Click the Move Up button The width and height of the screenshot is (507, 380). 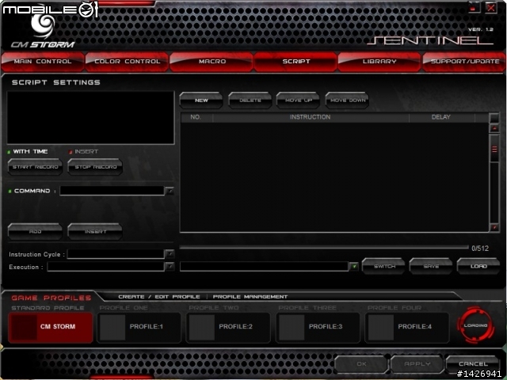pyautogui.click(x=298, y=101)
